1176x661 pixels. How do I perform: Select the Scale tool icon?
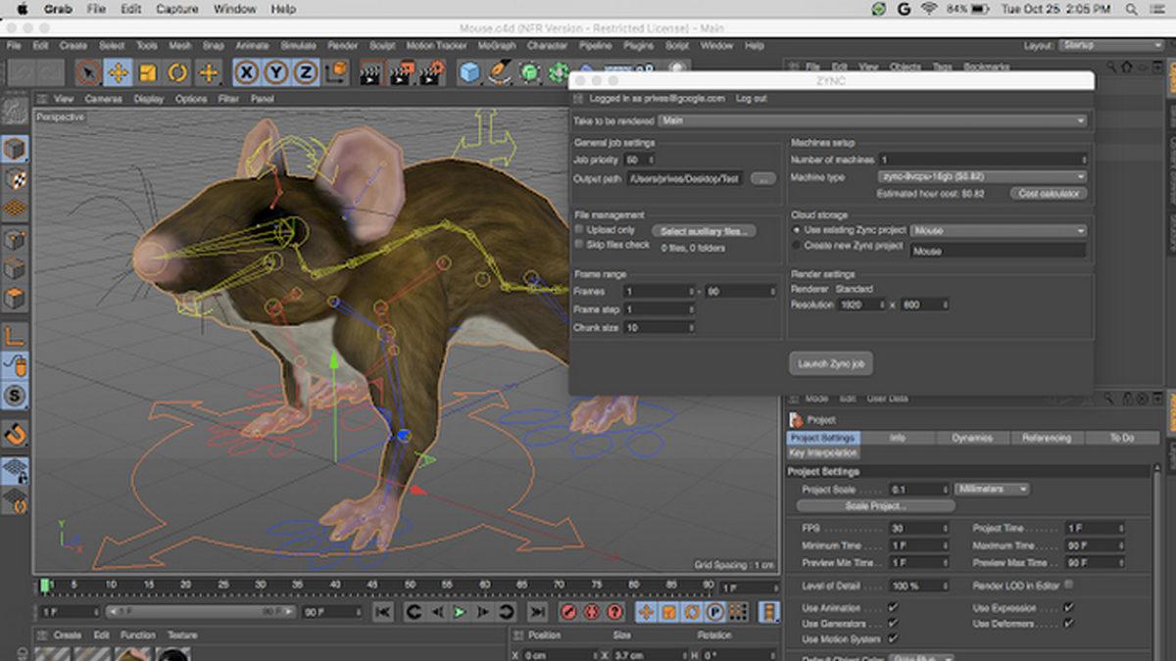[147, 72]
